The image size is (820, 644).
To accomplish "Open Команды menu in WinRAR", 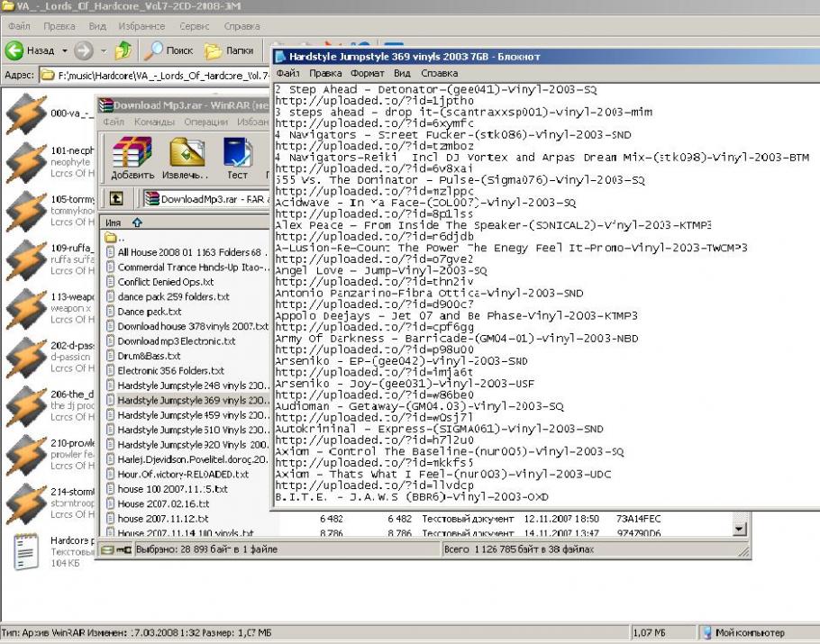I will coord(154,122).
